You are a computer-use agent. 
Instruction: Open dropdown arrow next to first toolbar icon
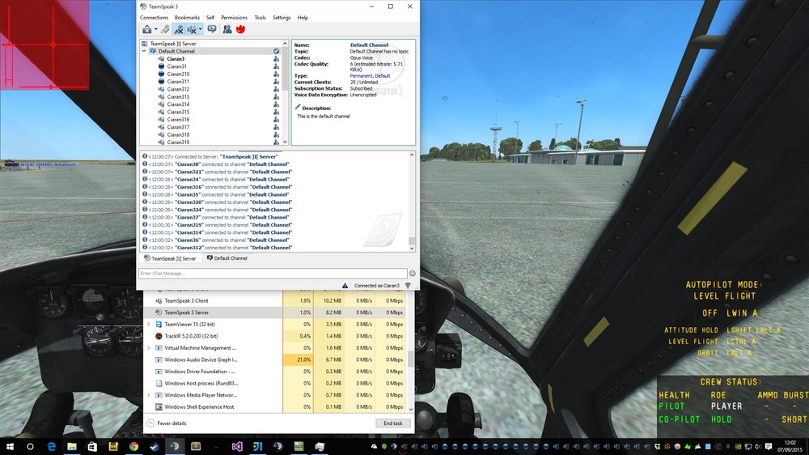(155, 29)
